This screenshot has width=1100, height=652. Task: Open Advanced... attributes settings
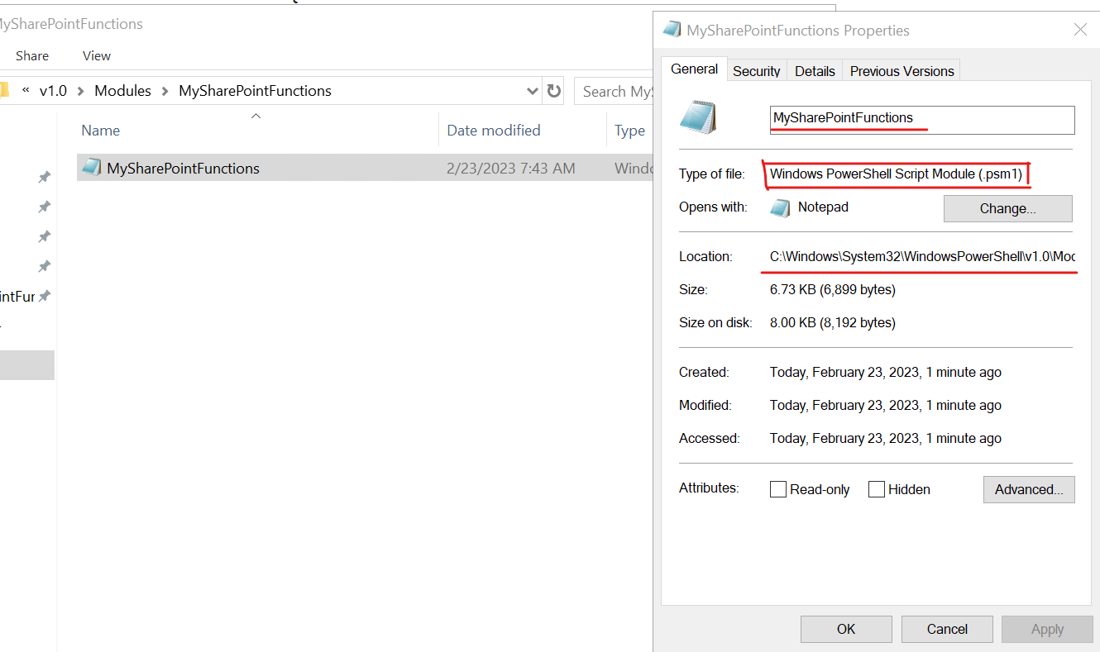click(1029, 489)
